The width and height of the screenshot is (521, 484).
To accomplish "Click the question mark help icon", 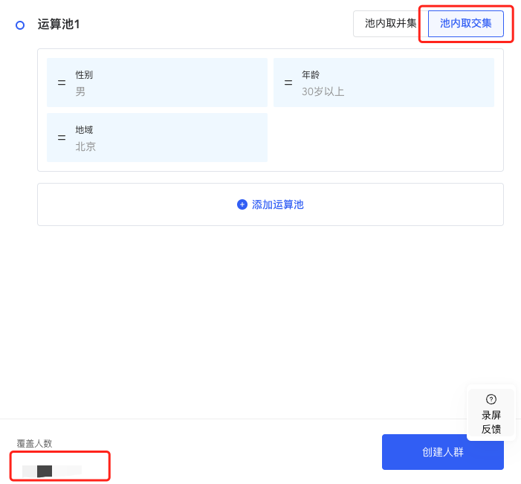I will (x=491, y=399).
